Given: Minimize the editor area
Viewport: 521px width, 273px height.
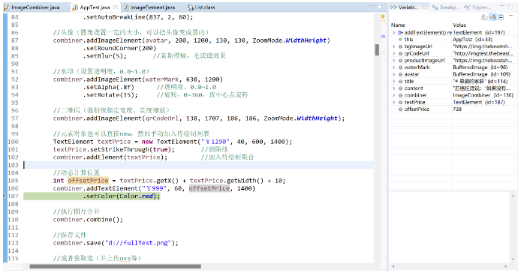Looking at the screenshot, I should click(x=372, y=6).
